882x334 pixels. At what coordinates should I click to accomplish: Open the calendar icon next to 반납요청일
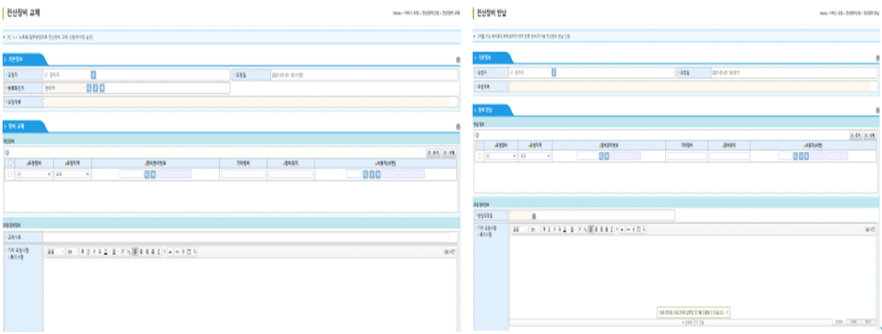click(x=533, y=215)
